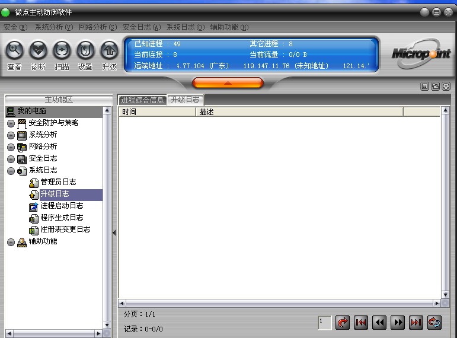Click the 进程启动日志 icon
Screen dimensions: 457x338
(x=34, y=206)
